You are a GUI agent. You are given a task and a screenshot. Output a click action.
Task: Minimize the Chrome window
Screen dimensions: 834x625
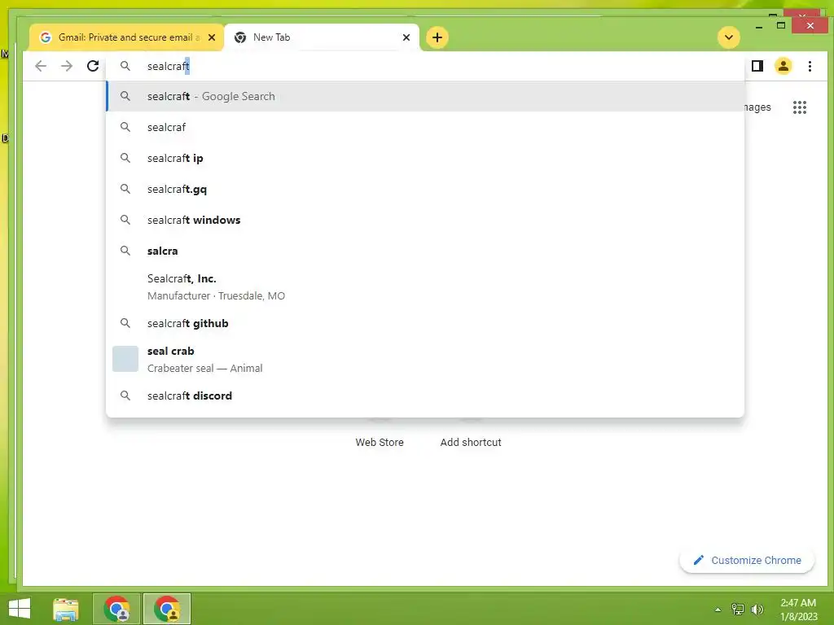click(x=759, y=25)
